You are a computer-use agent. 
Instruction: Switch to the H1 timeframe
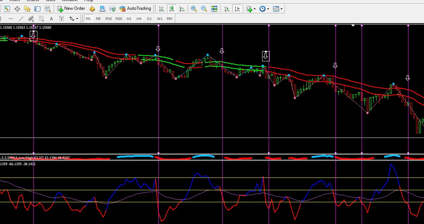click(x=129, y=19)
